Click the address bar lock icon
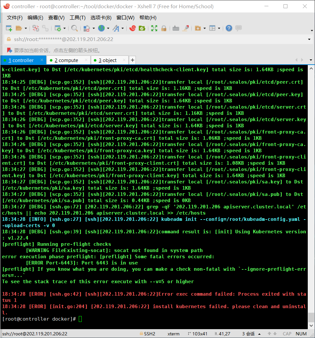This screenshot has height=338, width=315. click(9, 39)
